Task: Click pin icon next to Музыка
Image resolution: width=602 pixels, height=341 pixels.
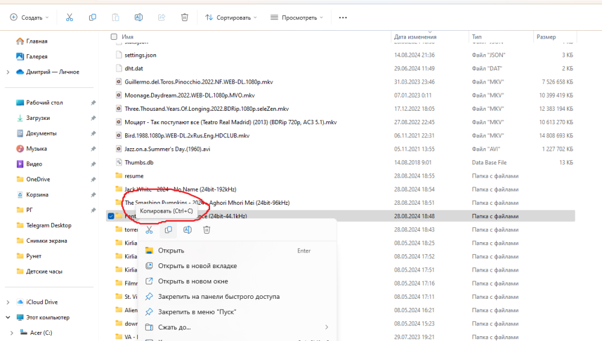Action: (x=93, y=149)
